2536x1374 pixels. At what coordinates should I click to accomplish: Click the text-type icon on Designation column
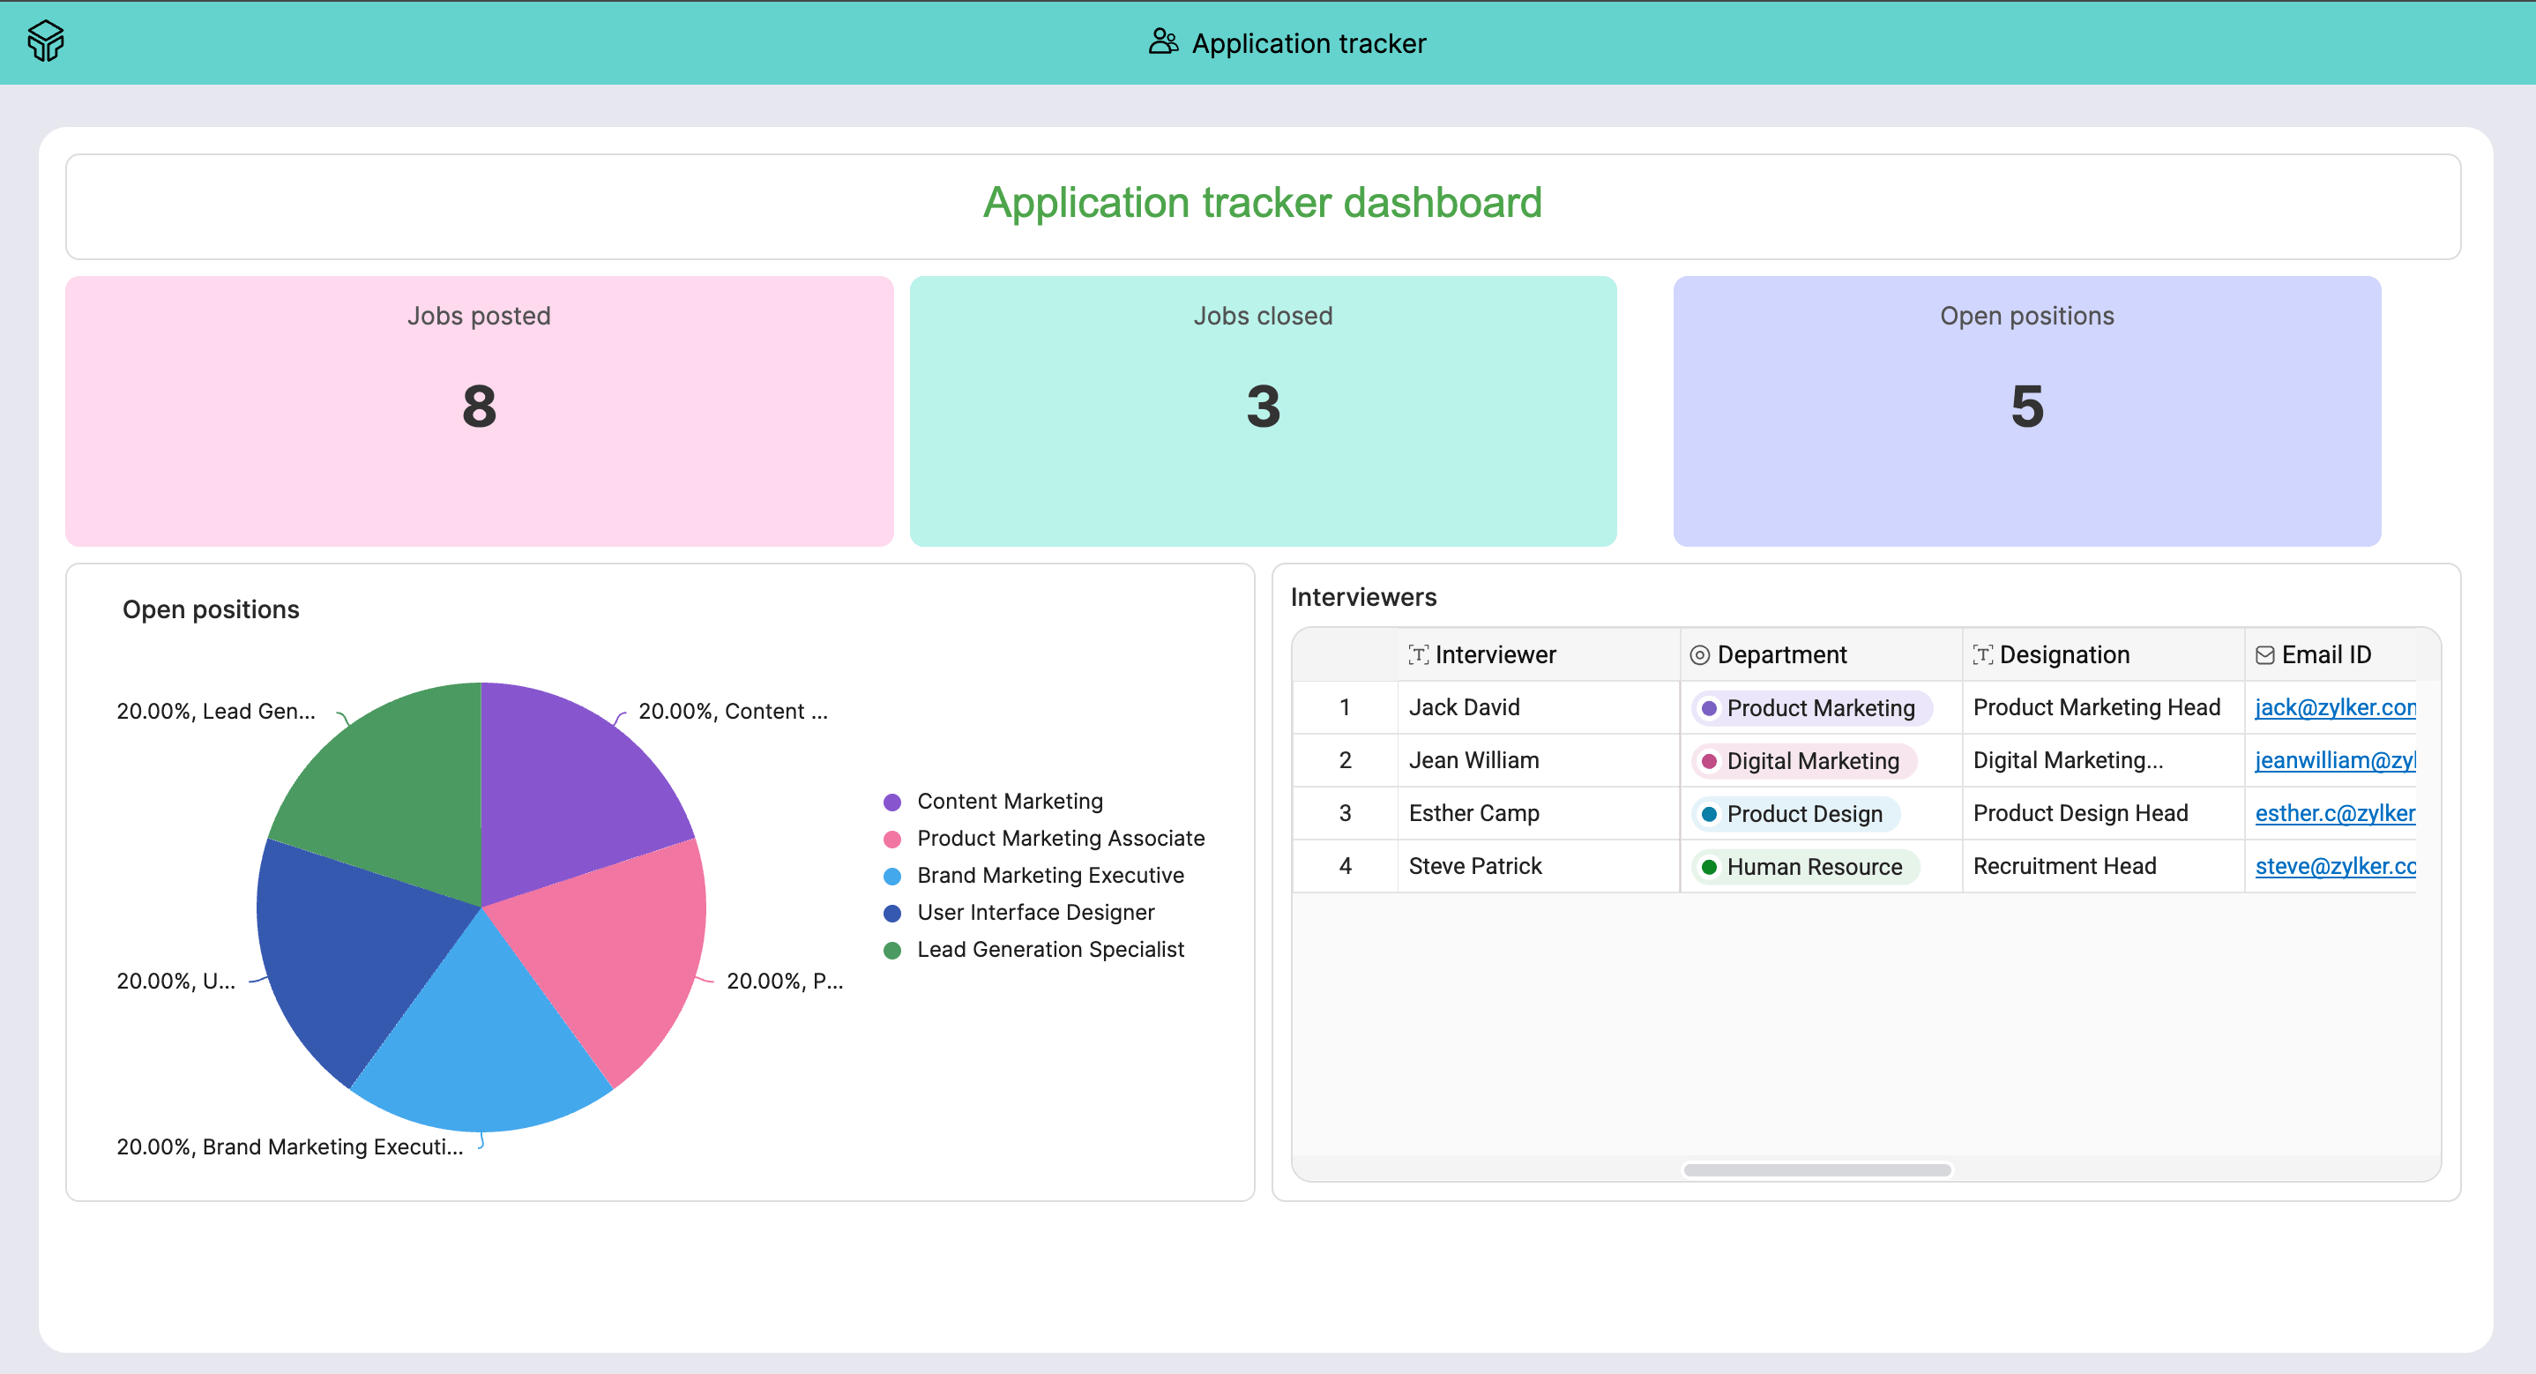pyautogui.click(x=1981, y=655)
